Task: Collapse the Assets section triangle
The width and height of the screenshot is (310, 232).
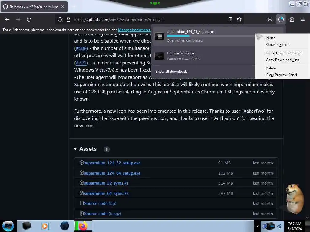Action: (75, 149)
